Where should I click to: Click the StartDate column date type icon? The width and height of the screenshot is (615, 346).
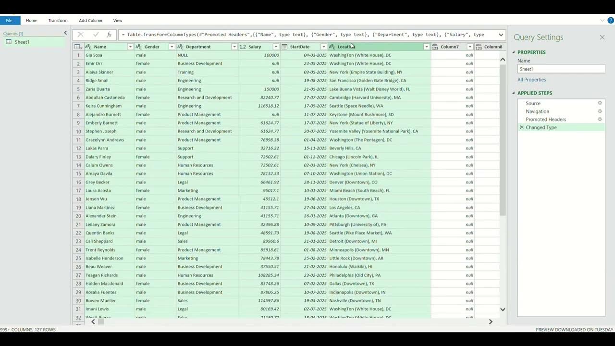(x=284, y=47)
